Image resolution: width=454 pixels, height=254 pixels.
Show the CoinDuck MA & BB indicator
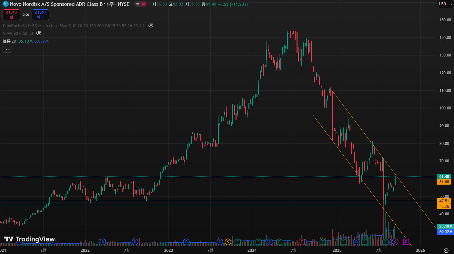[x=150, y=25]
